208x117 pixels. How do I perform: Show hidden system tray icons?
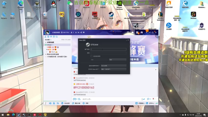pos(180,115)
